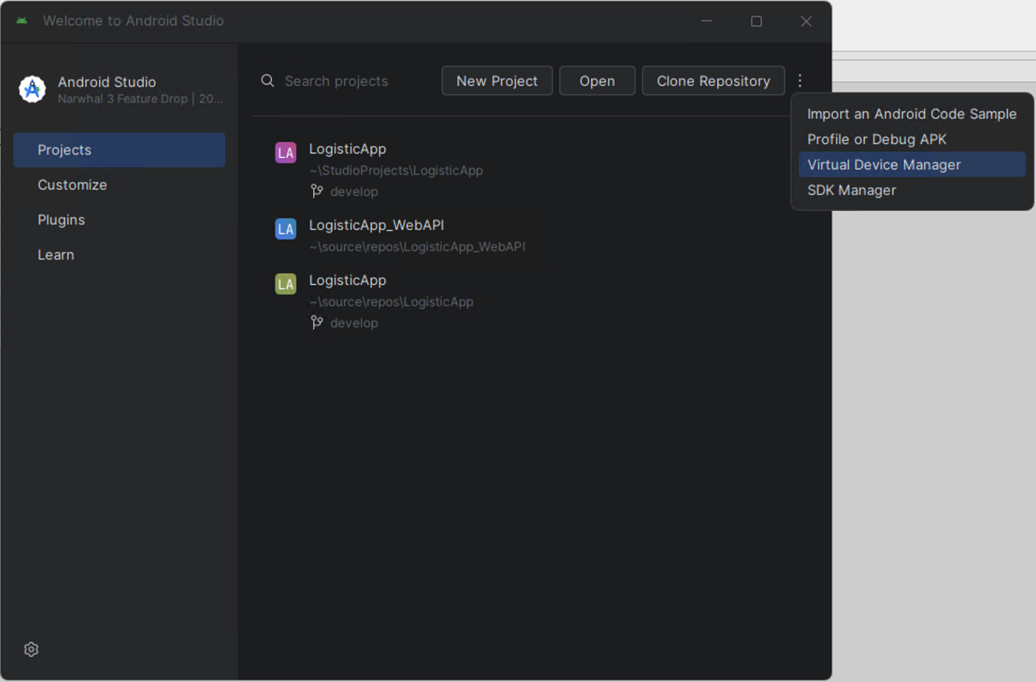Viewport: 1036px width, 682px height.
Task: Click the Android Studio logo icon
Action: 32,89
